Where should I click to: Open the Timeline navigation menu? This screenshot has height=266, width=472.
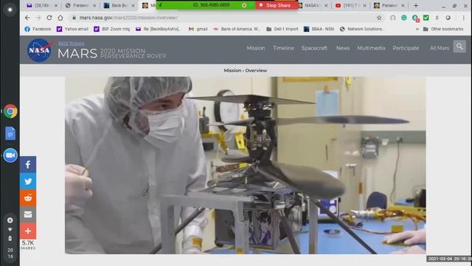tap(283, 48)
